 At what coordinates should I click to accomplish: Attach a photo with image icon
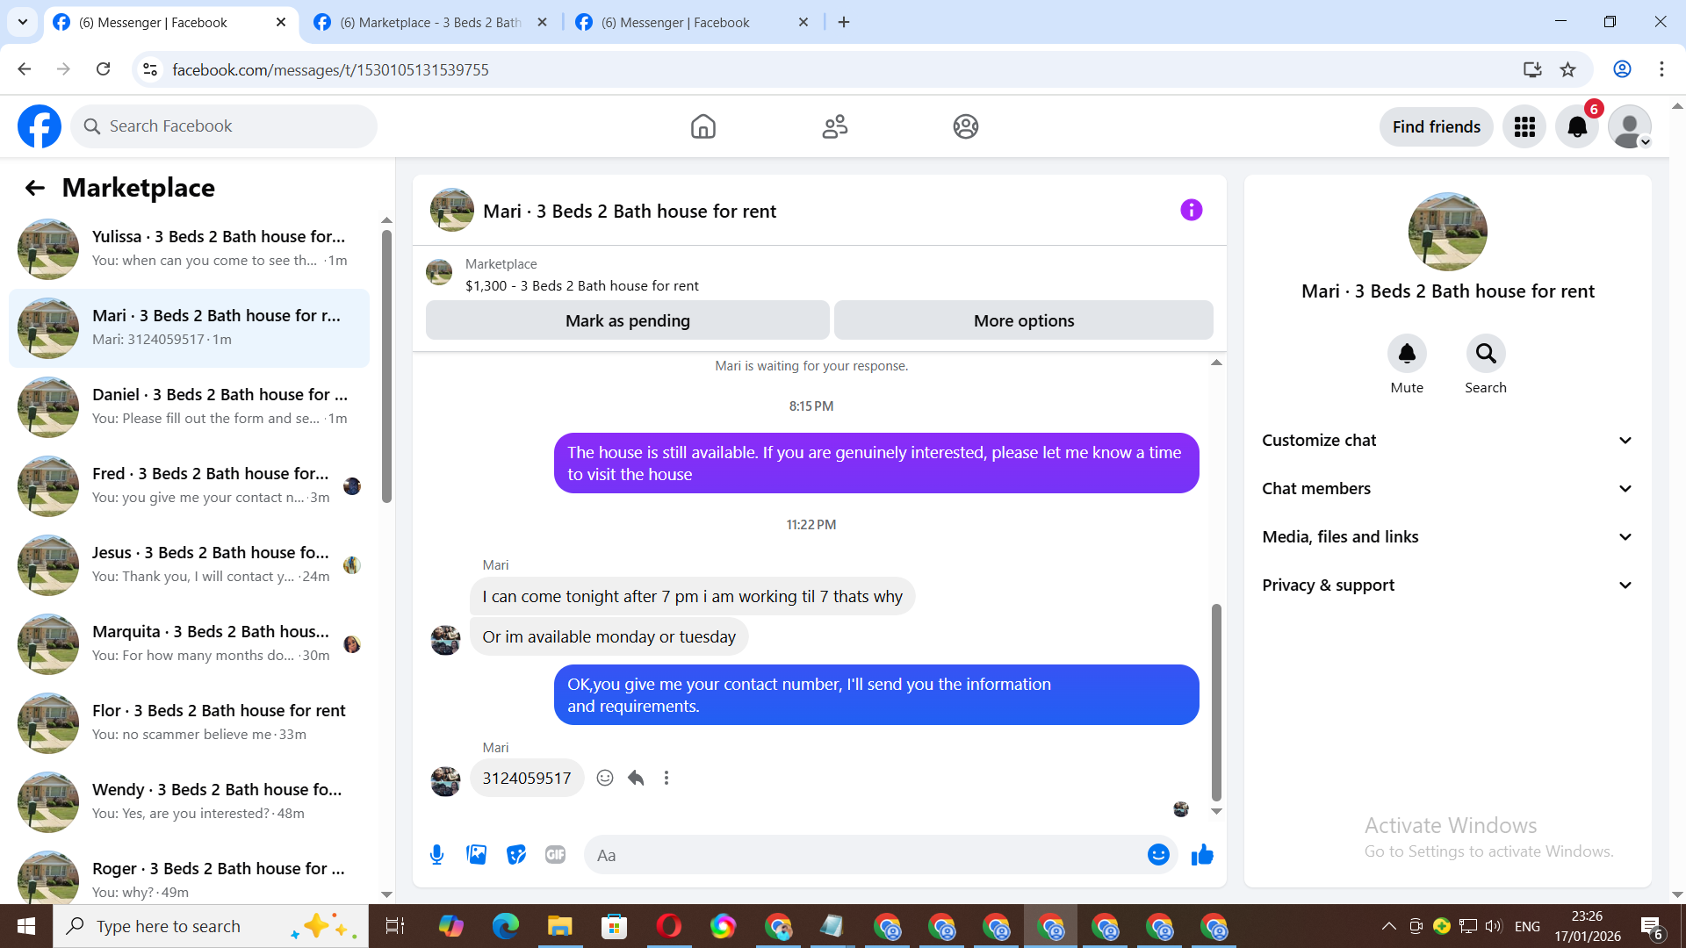[476, 855]
